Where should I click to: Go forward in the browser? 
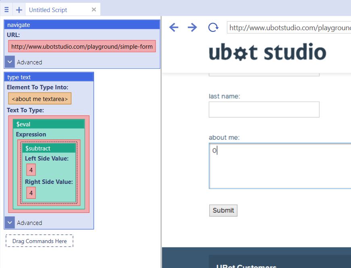click(x=192, y=27)
